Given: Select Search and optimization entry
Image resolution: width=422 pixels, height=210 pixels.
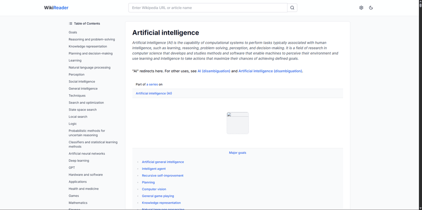Looking at the screenshot, I should (x=86, y=102).
